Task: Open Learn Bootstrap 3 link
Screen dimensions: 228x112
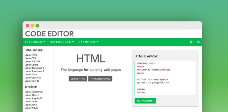Action: (x=34, y=68)
